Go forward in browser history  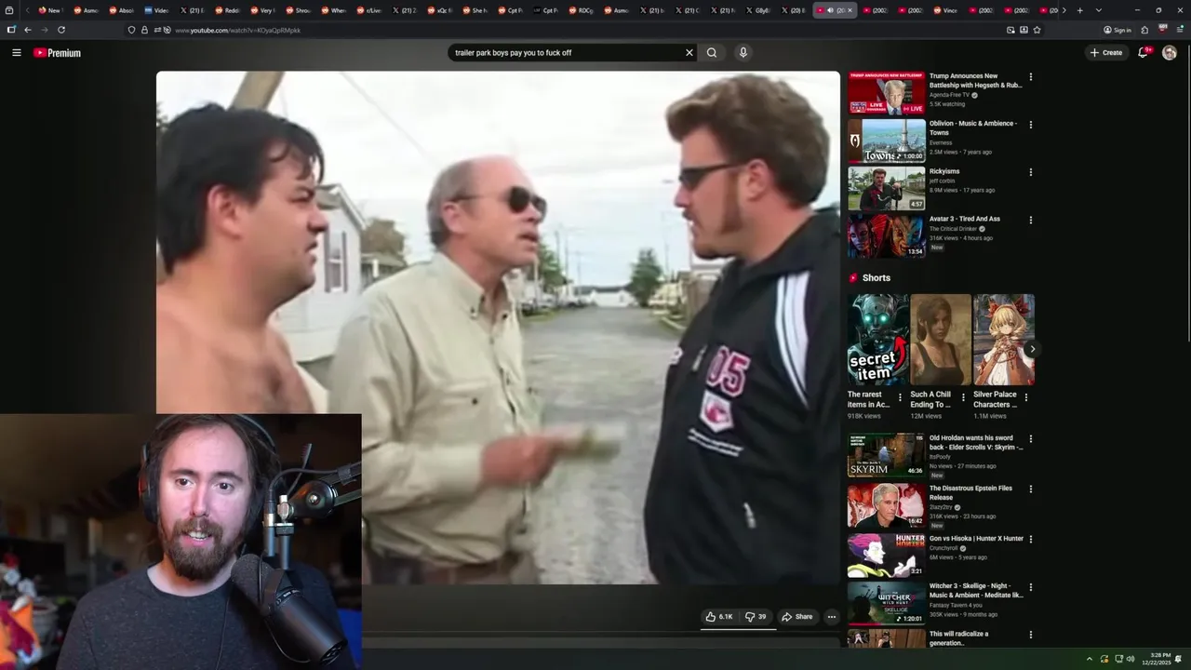44,30
